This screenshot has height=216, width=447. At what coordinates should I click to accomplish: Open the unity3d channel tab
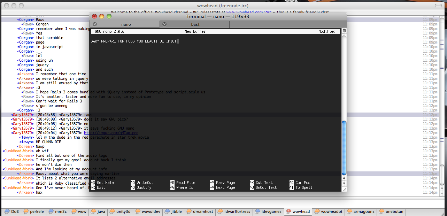pos(120,211)
